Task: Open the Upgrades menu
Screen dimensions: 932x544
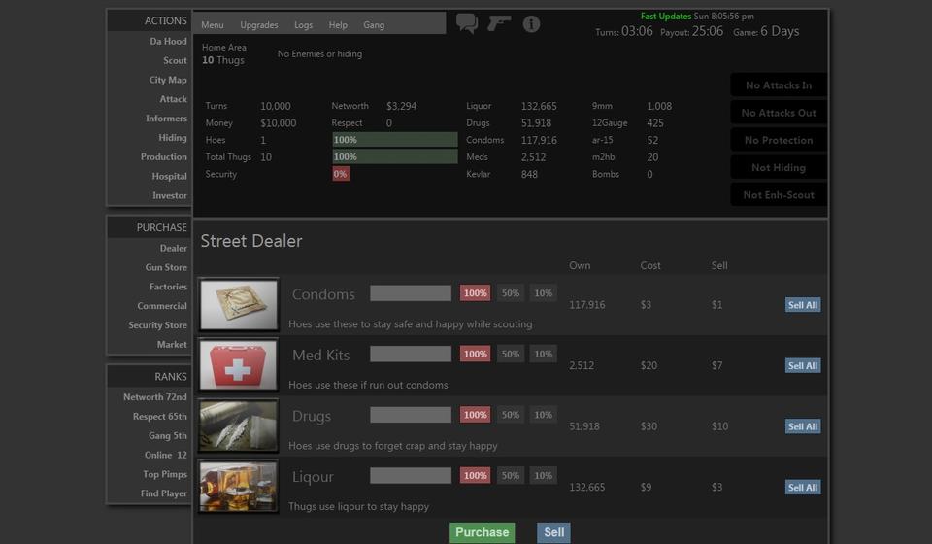Action: [x=259, y=25]
